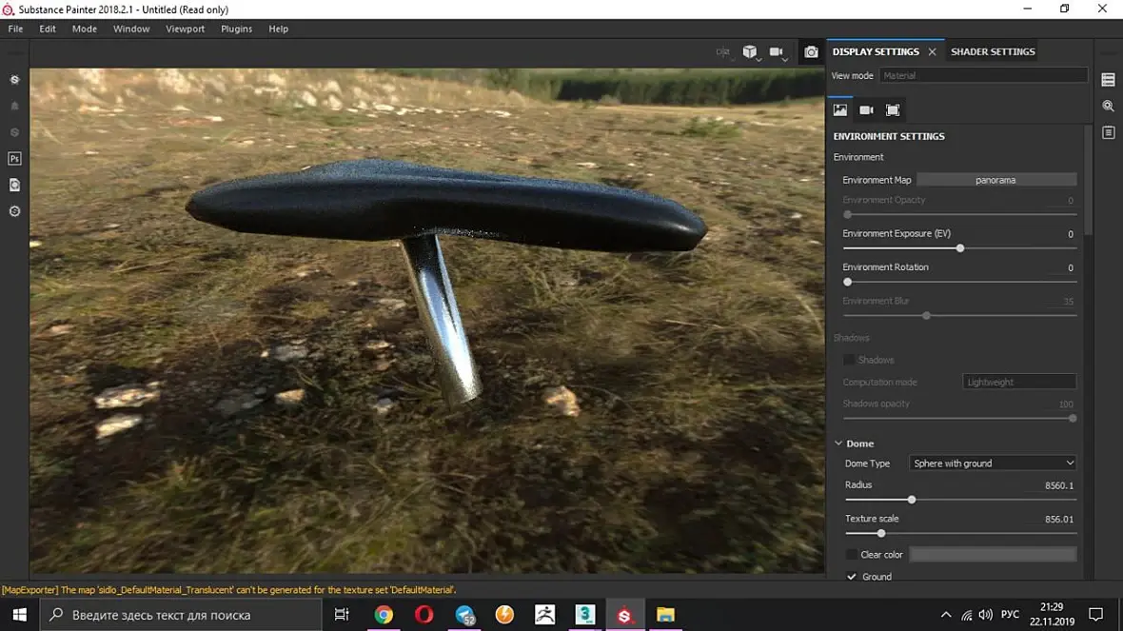Enable the Clear color checkbox
This screenshot has width=1123, height=631.
tap(851, 555)
